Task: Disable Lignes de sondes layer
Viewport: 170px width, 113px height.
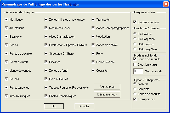Action: coord(6,70)
